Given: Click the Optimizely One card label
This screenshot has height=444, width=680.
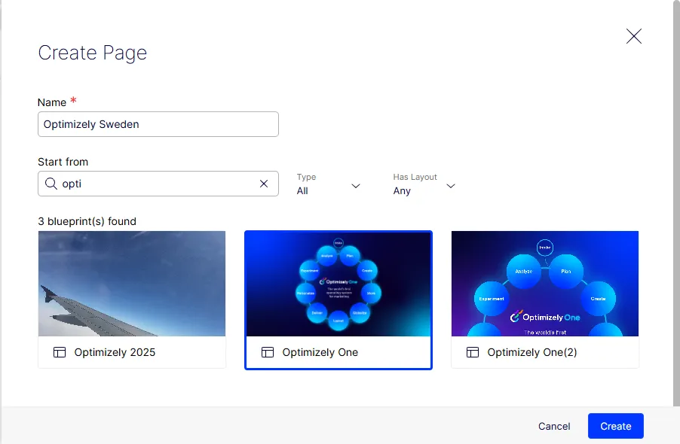Looking at the screenshot, I should tap(320, 352).
